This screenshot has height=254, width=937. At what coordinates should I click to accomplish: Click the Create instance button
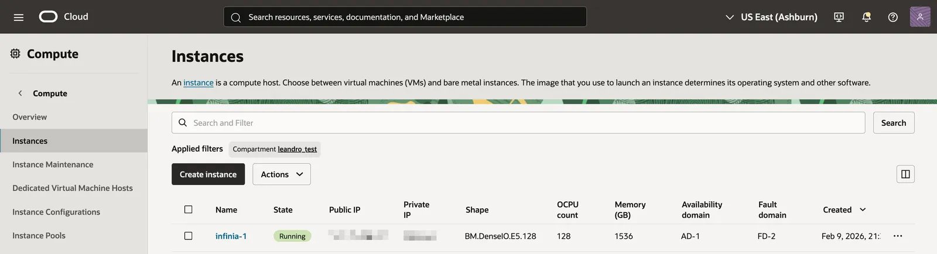(x=208, y=174)
